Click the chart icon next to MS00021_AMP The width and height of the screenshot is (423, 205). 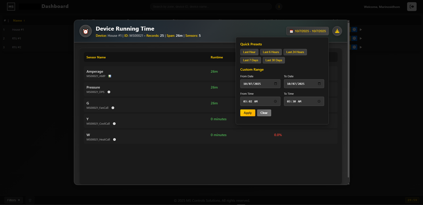coord(110,76)
